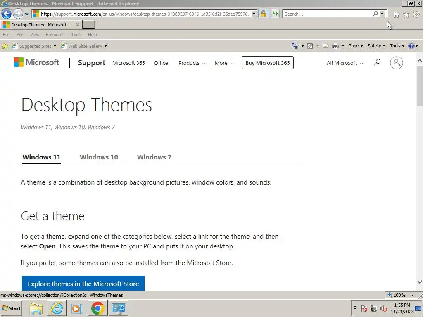The height and width of the screenshot is (317, 423).
Task: Click the IE Search box
Action: tap(328, 14)
